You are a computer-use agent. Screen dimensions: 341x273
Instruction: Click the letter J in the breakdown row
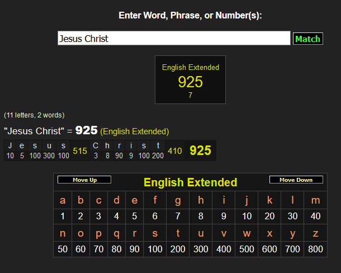coord(10,146)
